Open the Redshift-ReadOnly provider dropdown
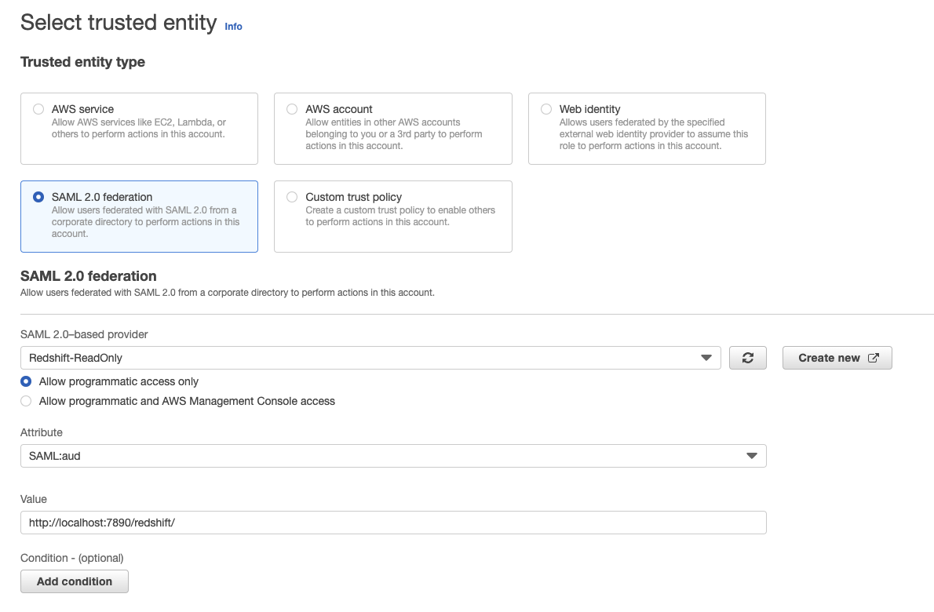Screen dimensions: 934x612 (370, 358)
